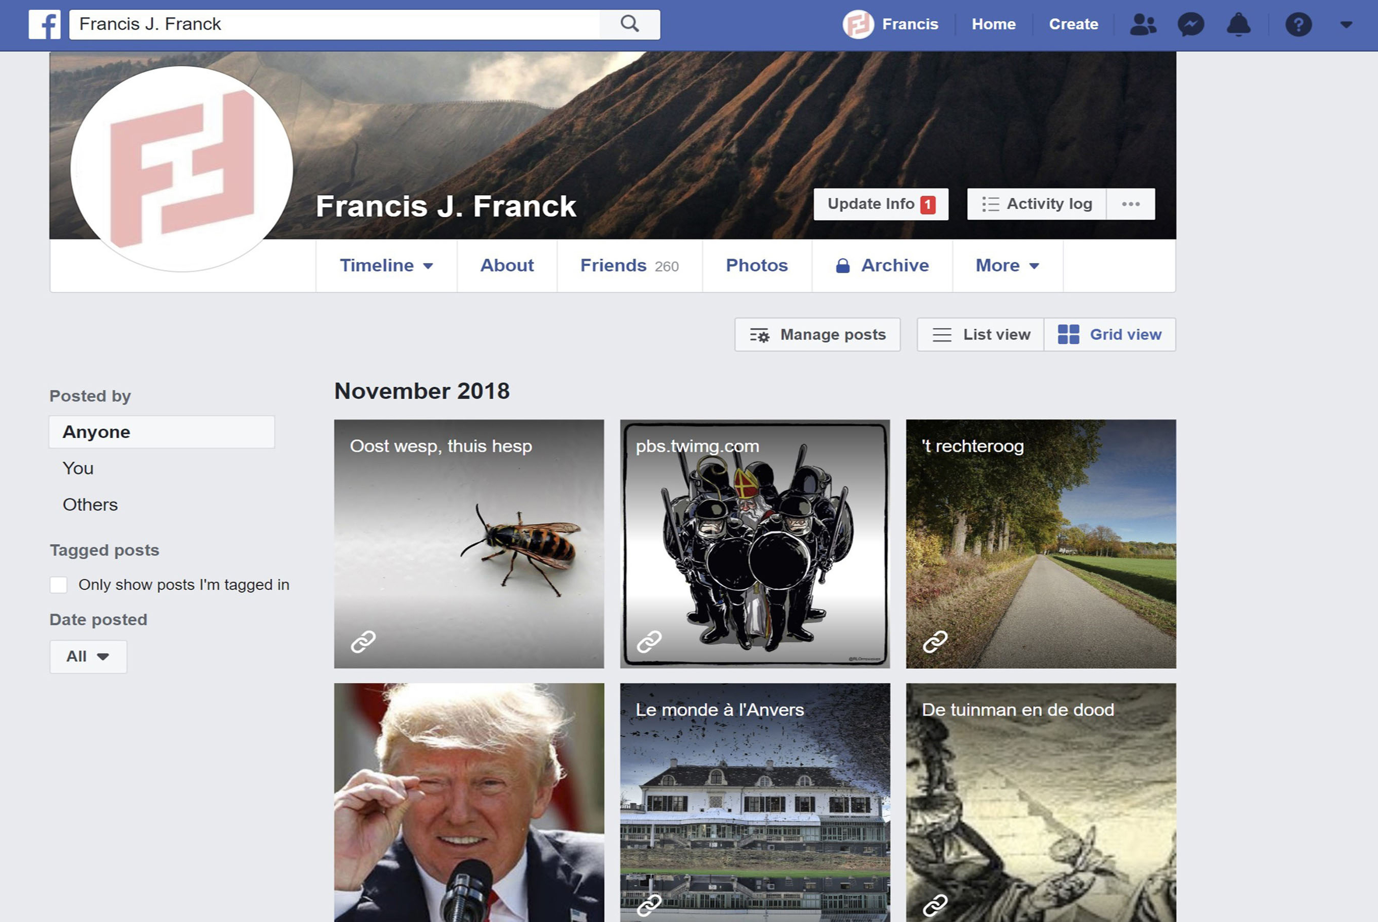1378x922 pixels.
Task: Open the Notifications bell icon
Action: [x=1238, y=24]
